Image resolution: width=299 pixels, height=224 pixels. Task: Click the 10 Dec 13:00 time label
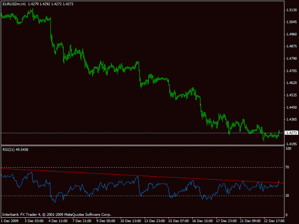(131, 221)
